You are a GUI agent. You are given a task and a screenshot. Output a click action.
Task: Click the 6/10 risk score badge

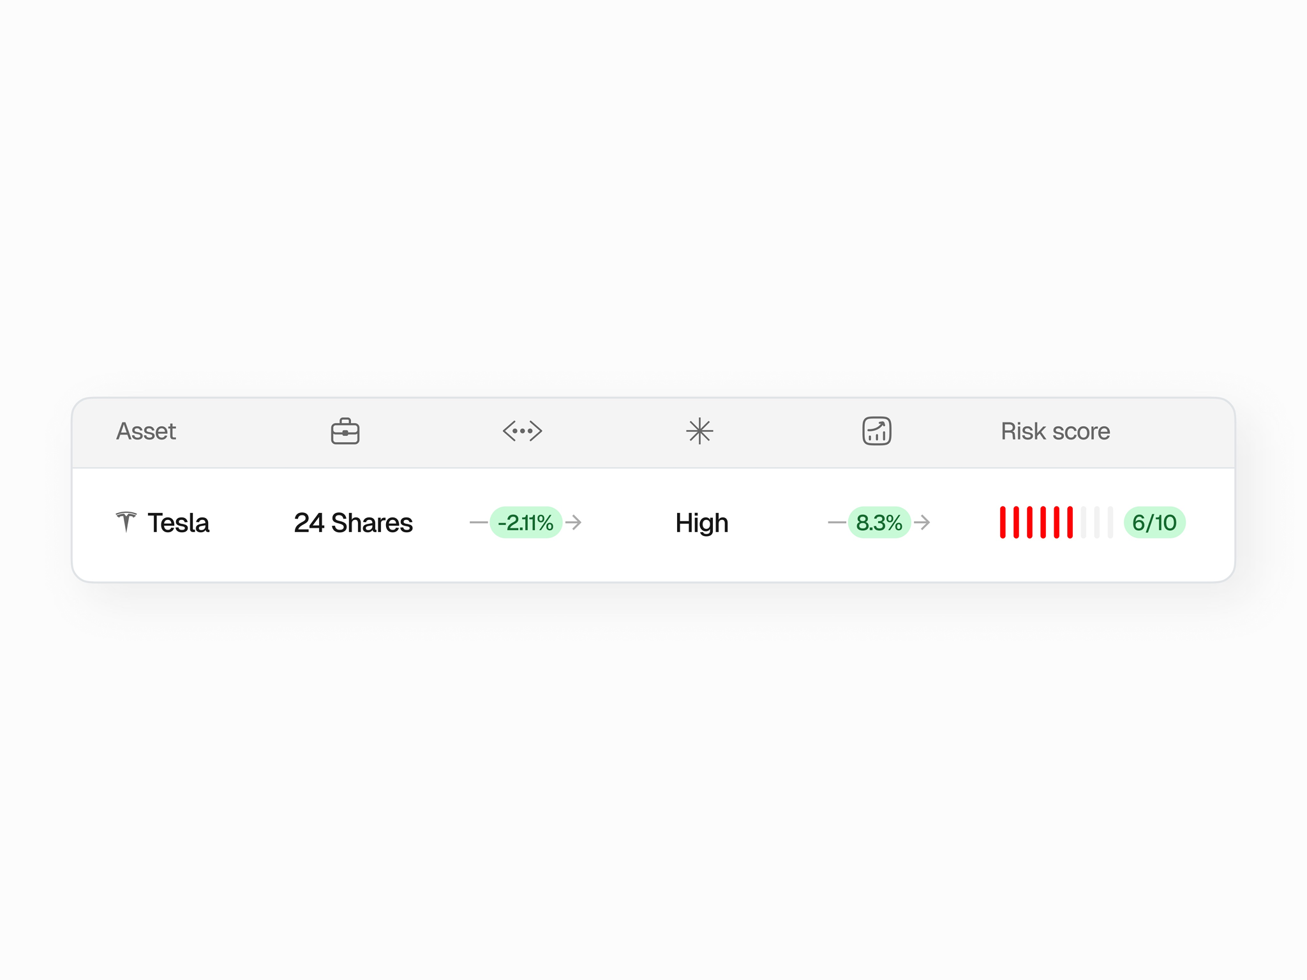[1154, 523]
